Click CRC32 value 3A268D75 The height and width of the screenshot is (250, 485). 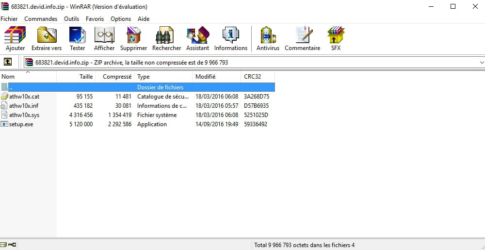coord(257,97)
